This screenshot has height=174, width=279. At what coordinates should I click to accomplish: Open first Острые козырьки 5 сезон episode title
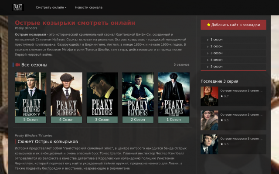241,91
